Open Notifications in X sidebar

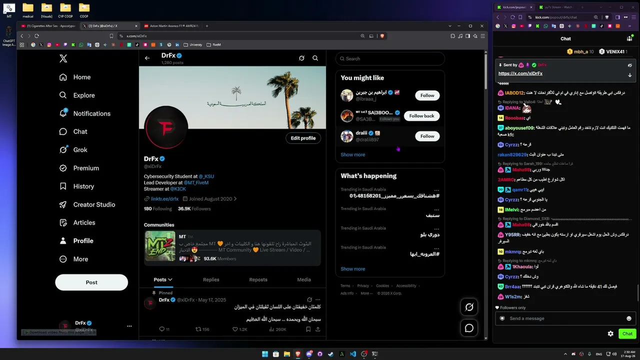tap(85, 113)
